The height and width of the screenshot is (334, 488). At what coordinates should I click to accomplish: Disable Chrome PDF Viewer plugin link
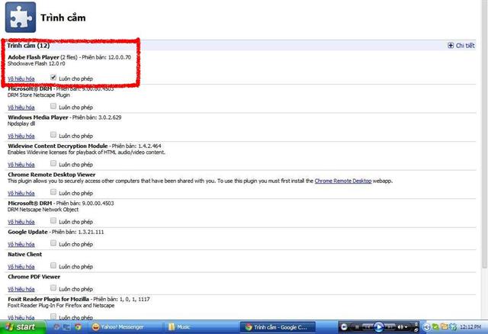point(21,289)
